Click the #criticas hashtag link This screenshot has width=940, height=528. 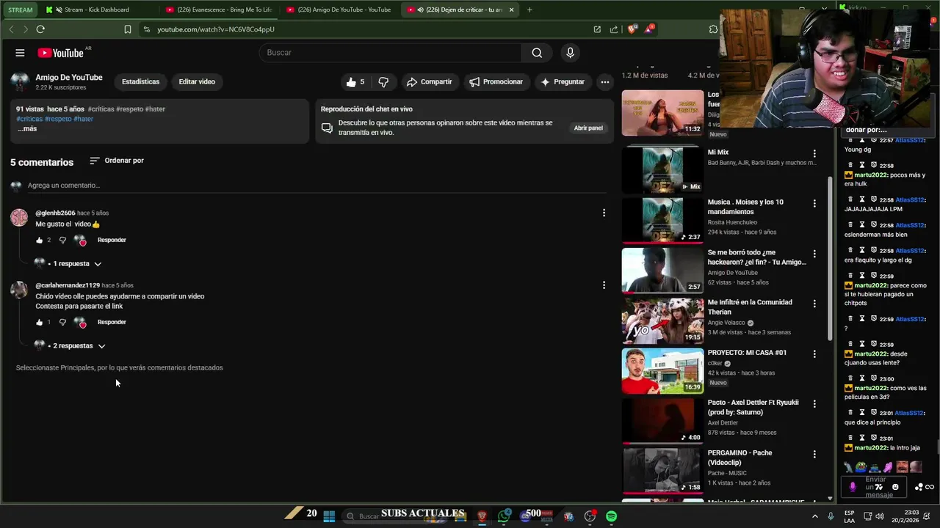pyautogui.click(x=29, y=119)
